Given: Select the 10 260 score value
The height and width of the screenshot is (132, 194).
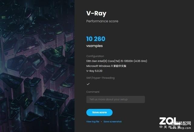Looking at the screenshot, I should tap(96, 39).
